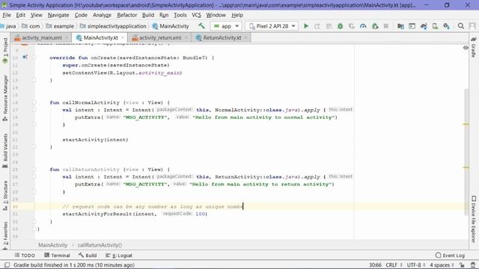Click the 30:66 cursor position indicator
The width and height of the screenshot is (479, 269).
(x=375, y=265)
